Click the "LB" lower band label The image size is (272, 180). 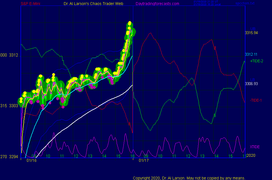[252, 80]
